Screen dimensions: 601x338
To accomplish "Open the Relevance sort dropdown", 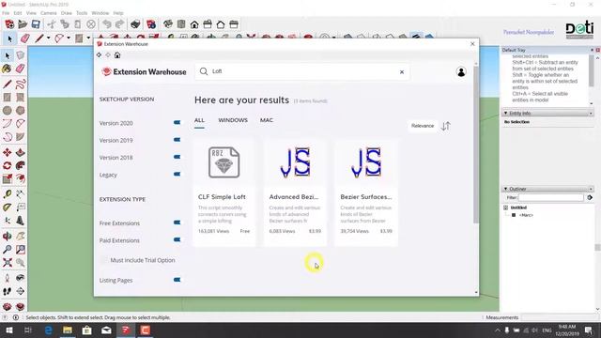I will (x=423, y=126).
